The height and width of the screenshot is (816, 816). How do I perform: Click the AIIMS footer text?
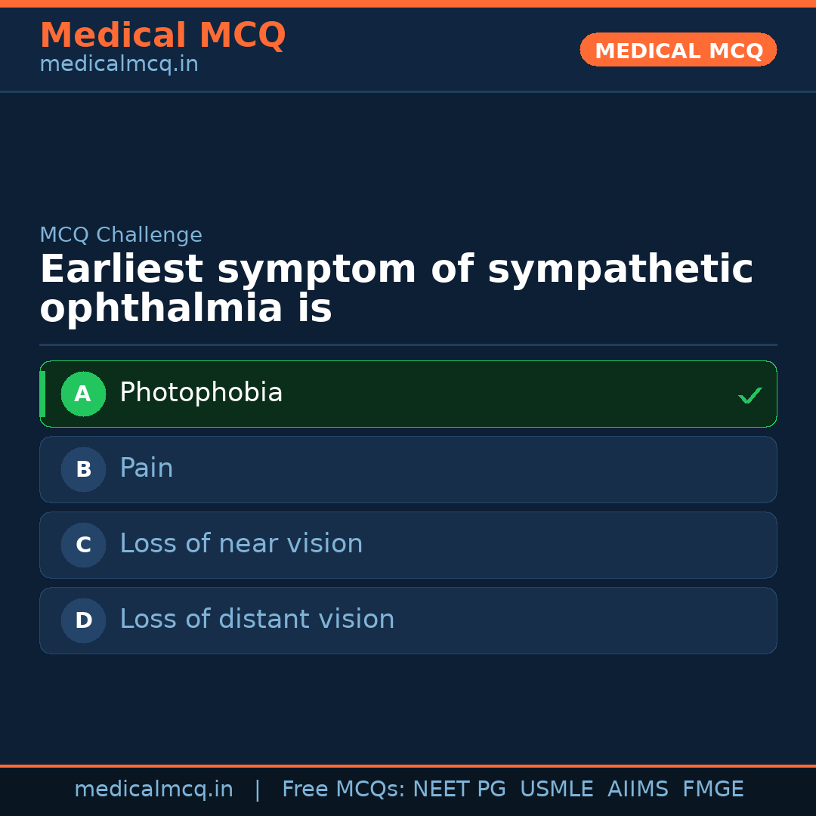point(638,788)
